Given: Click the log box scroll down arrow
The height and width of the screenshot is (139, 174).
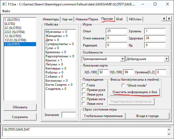Looking at the screenshot, I should (169, 134).
